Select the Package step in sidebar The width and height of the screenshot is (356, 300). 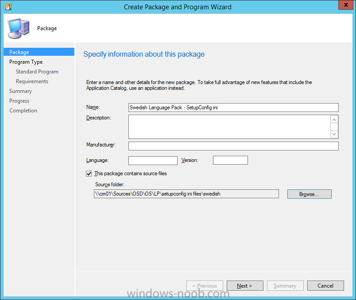coord(39,52)
